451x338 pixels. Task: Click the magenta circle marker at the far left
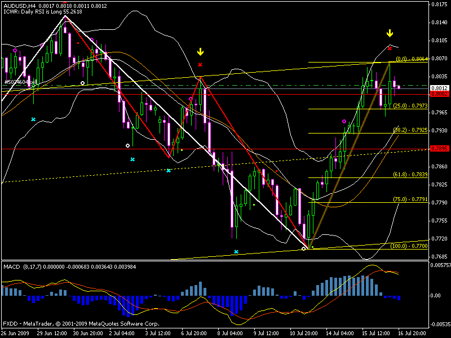pos(15,51)
